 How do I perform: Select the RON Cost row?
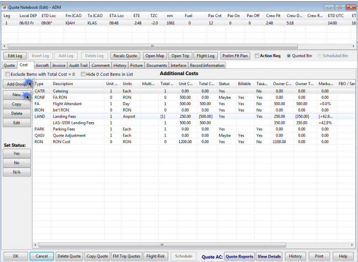194,142
